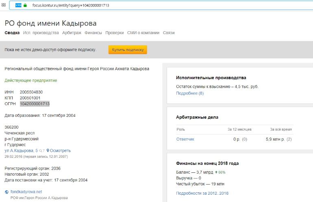Click the magnifier search icon beside address
This screenshot has width=313, height=202.
[x=40, y=150]
